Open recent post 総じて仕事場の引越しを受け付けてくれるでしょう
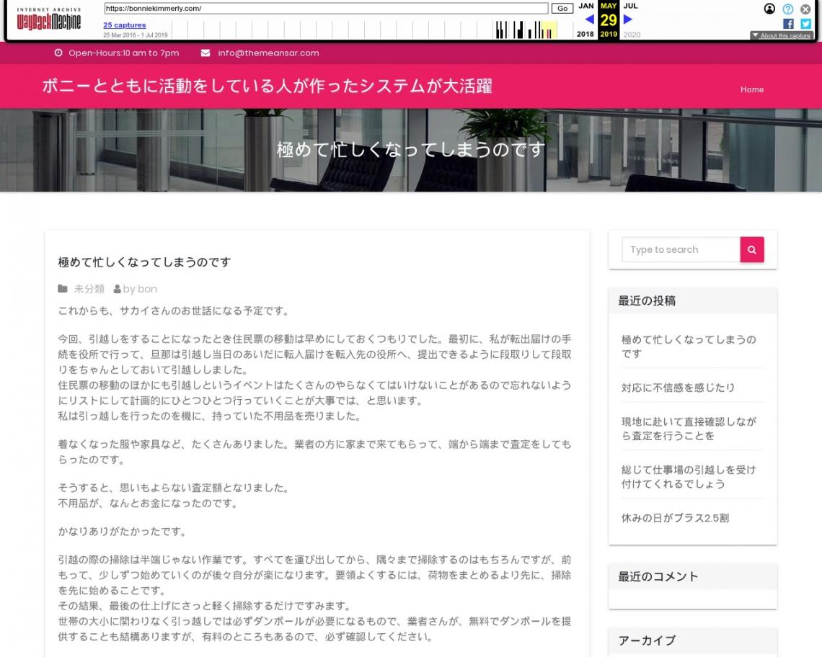 (689, 477)
